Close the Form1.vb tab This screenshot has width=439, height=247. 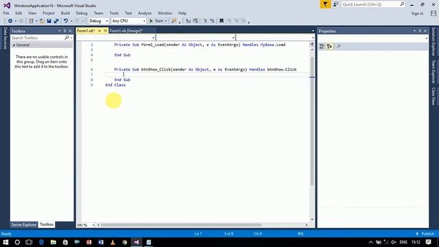pos(105,31)
